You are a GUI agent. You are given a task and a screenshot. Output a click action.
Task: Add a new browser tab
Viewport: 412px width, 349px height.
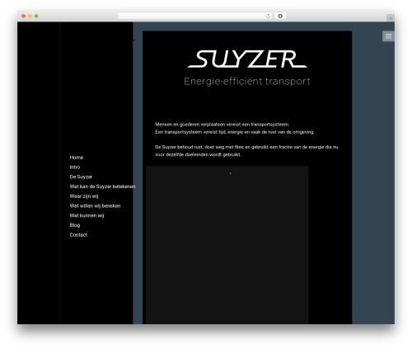point(391,18)
